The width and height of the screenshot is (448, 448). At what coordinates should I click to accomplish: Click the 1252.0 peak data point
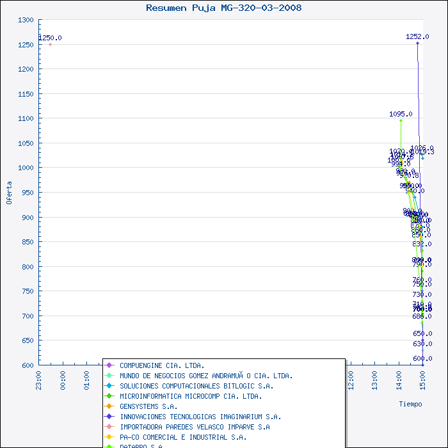[417, 43]
